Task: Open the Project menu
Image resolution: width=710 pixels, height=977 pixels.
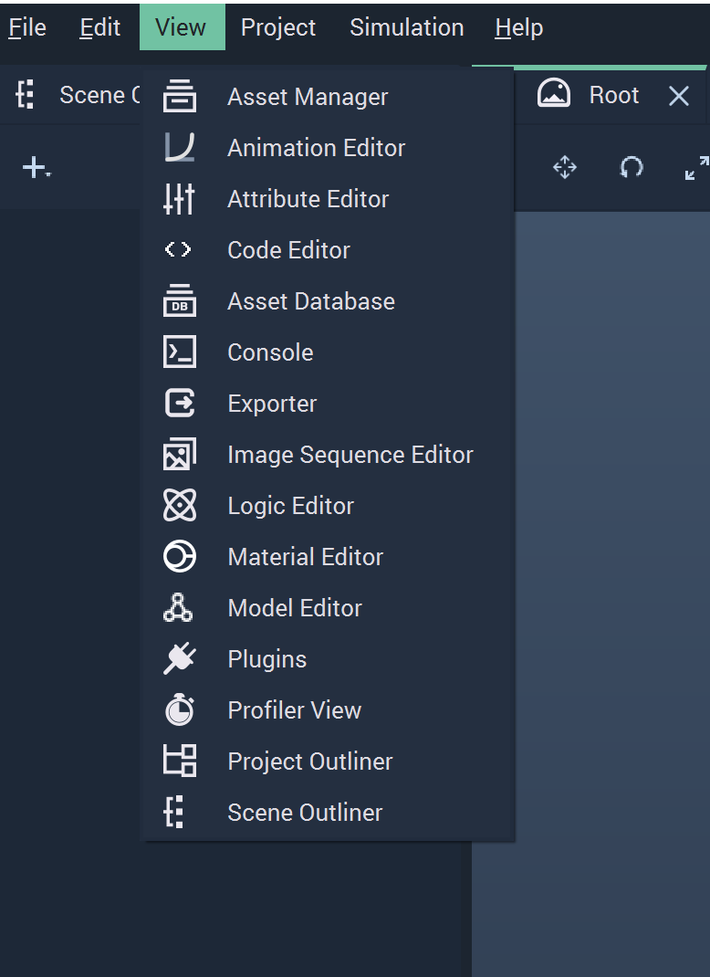Action: (277, 27)
